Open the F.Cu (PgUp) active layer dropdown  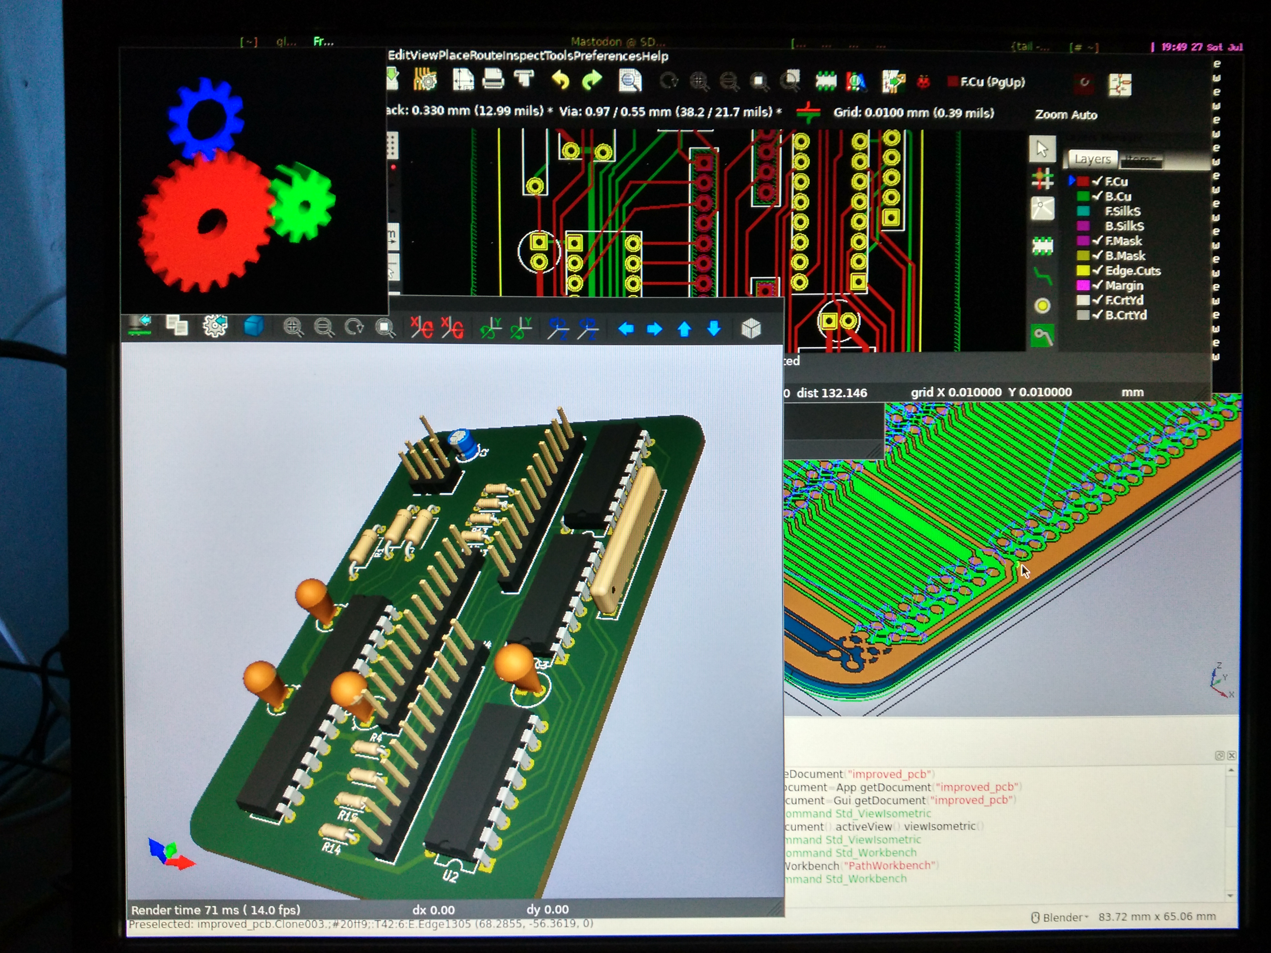[987, 82]
